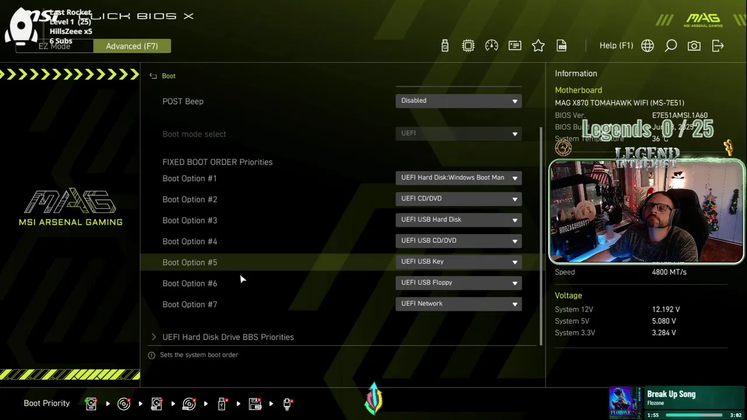Select network plug icon in Boot Priority
747x420 pixels.
coord(288,403)
